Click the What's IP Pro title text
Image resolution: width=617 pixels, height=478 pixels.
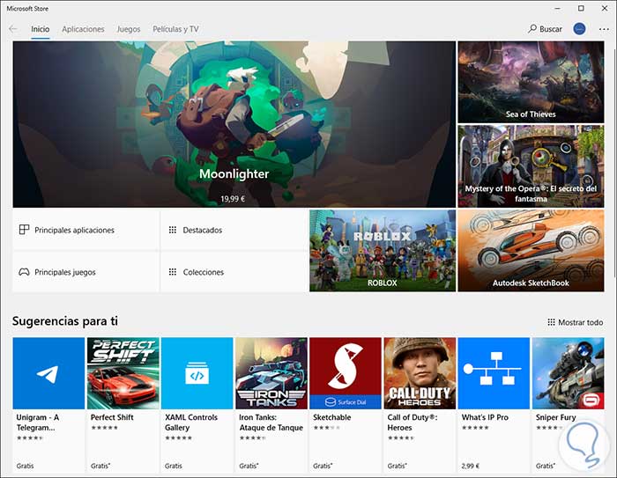(485, 417)
